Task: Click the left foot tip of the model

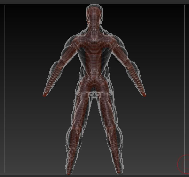Action: [x=69, y=173]
